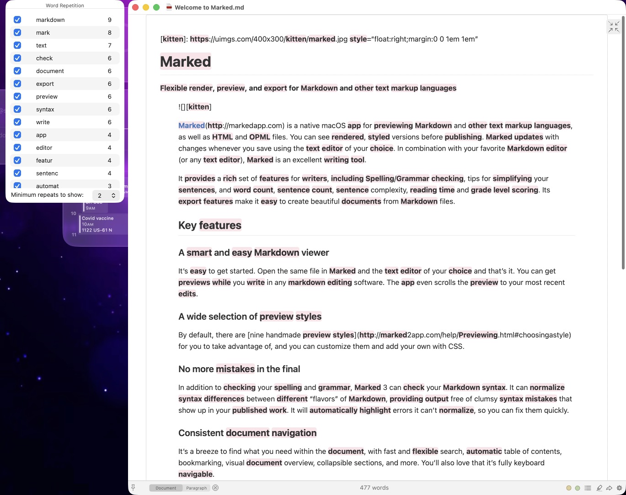Viewport: 626px width, 495px height.
Task: Click the blue Marked hyperlink in first paragraph
Action: (x=191, y=126)
